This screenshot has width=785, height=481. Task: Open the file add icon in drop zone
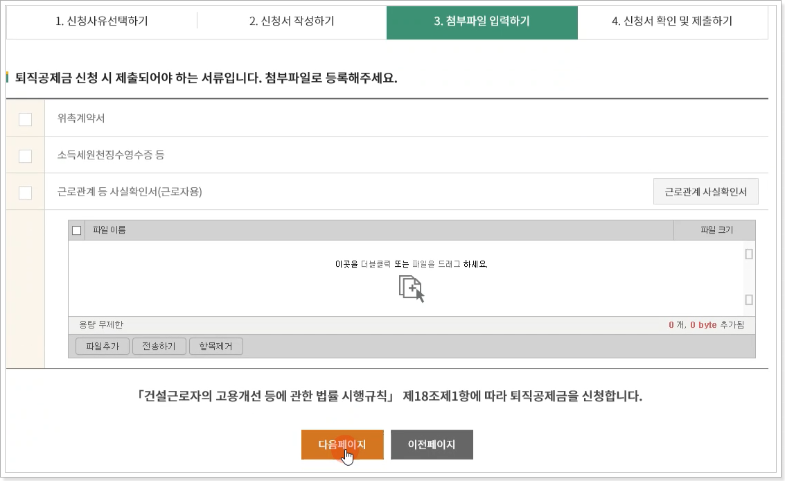(412, 289)
